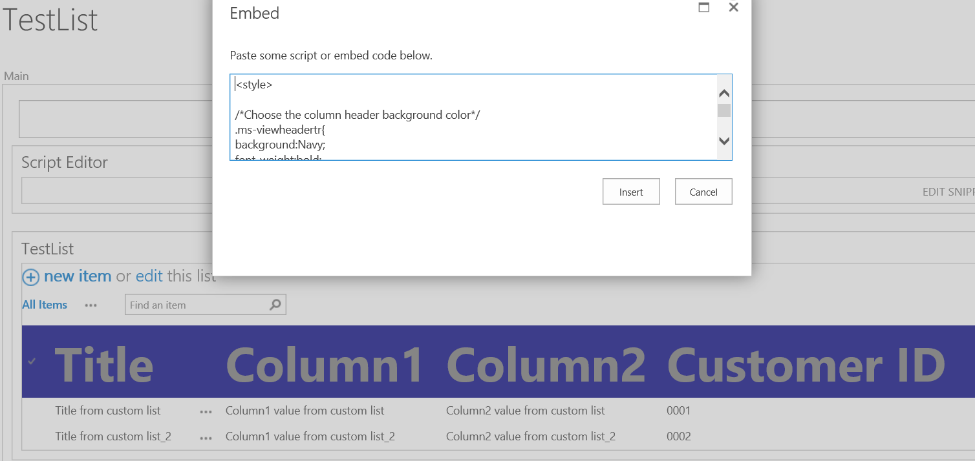Open the ellipsis menu for Title from custom list
Screen dimensions: 975x461
coord(205,411)
